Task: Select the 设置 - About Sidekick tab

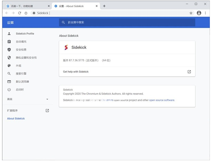Action: (76, 6)
